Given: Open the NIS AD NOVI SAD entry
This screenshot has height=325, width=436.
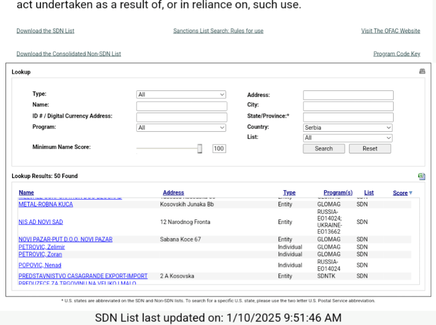Looking at the screenshot, I should tap(41, 222).
